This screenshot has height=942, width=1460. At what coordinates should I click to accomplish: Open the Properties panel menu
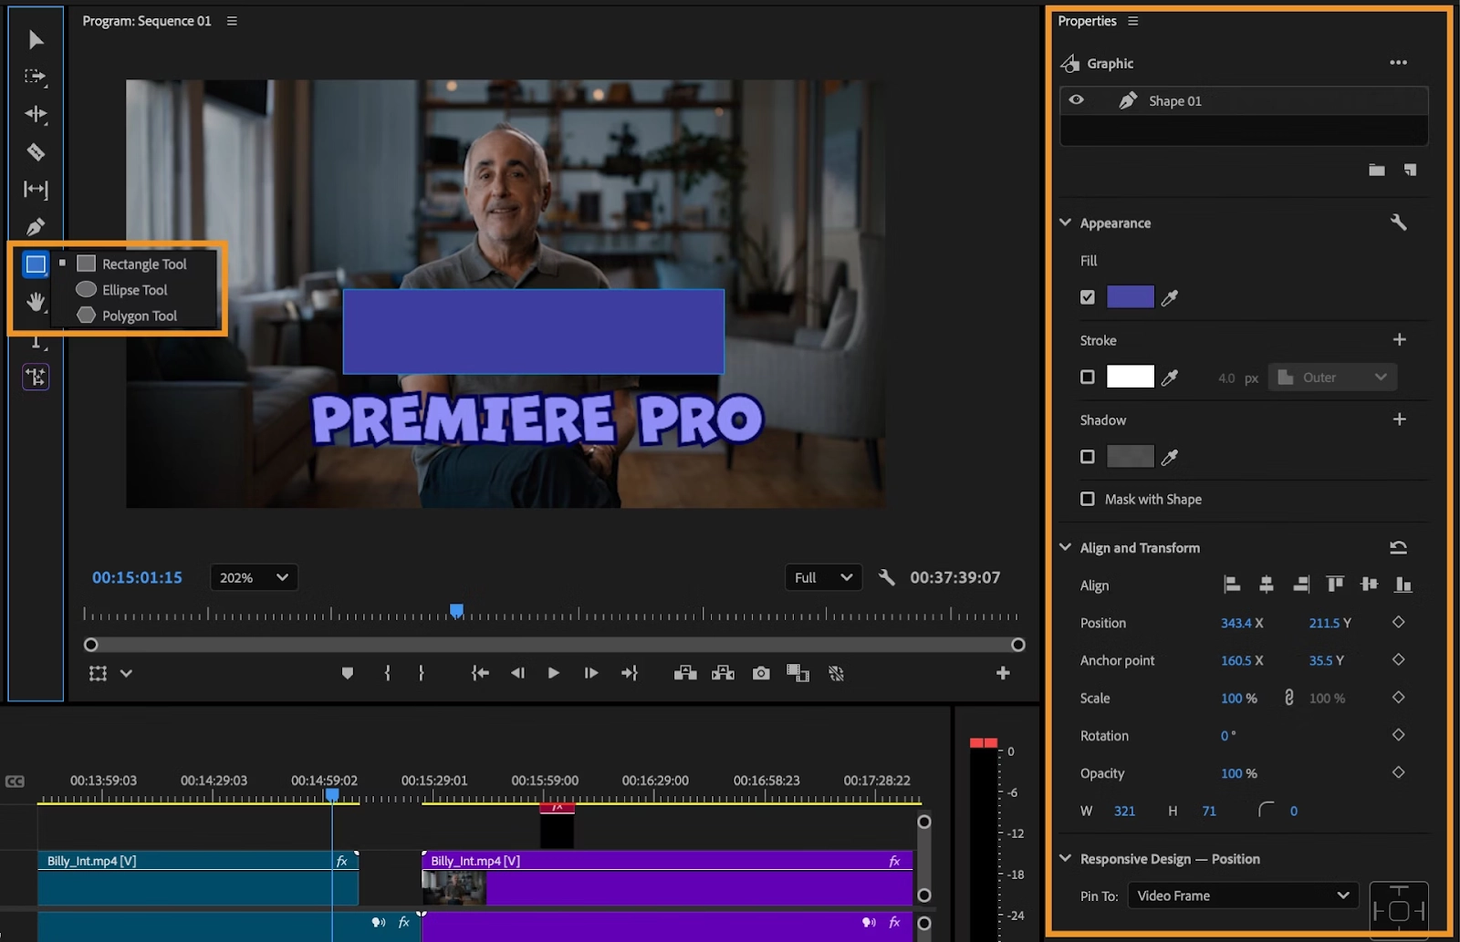point(1131,20)
